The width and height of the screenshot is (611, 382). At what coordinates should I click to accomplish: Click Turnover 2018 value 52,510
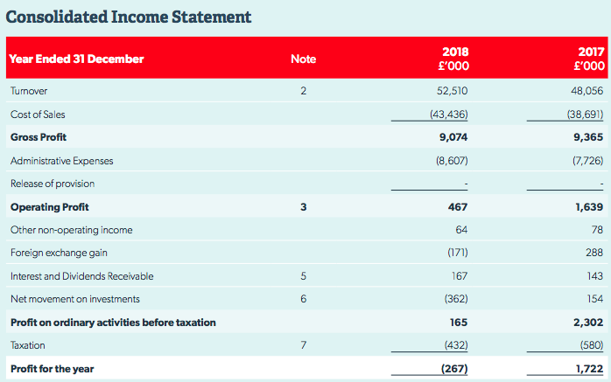(452, 91)
